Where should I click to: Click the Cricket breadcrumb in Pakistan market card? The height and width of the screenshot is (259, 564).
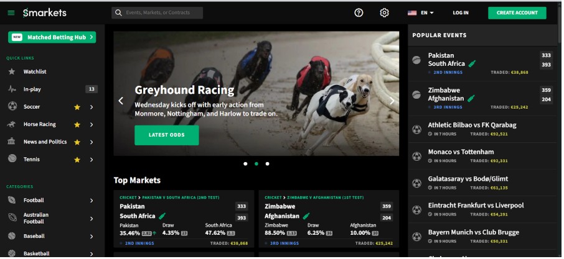[x=128, y=198]
